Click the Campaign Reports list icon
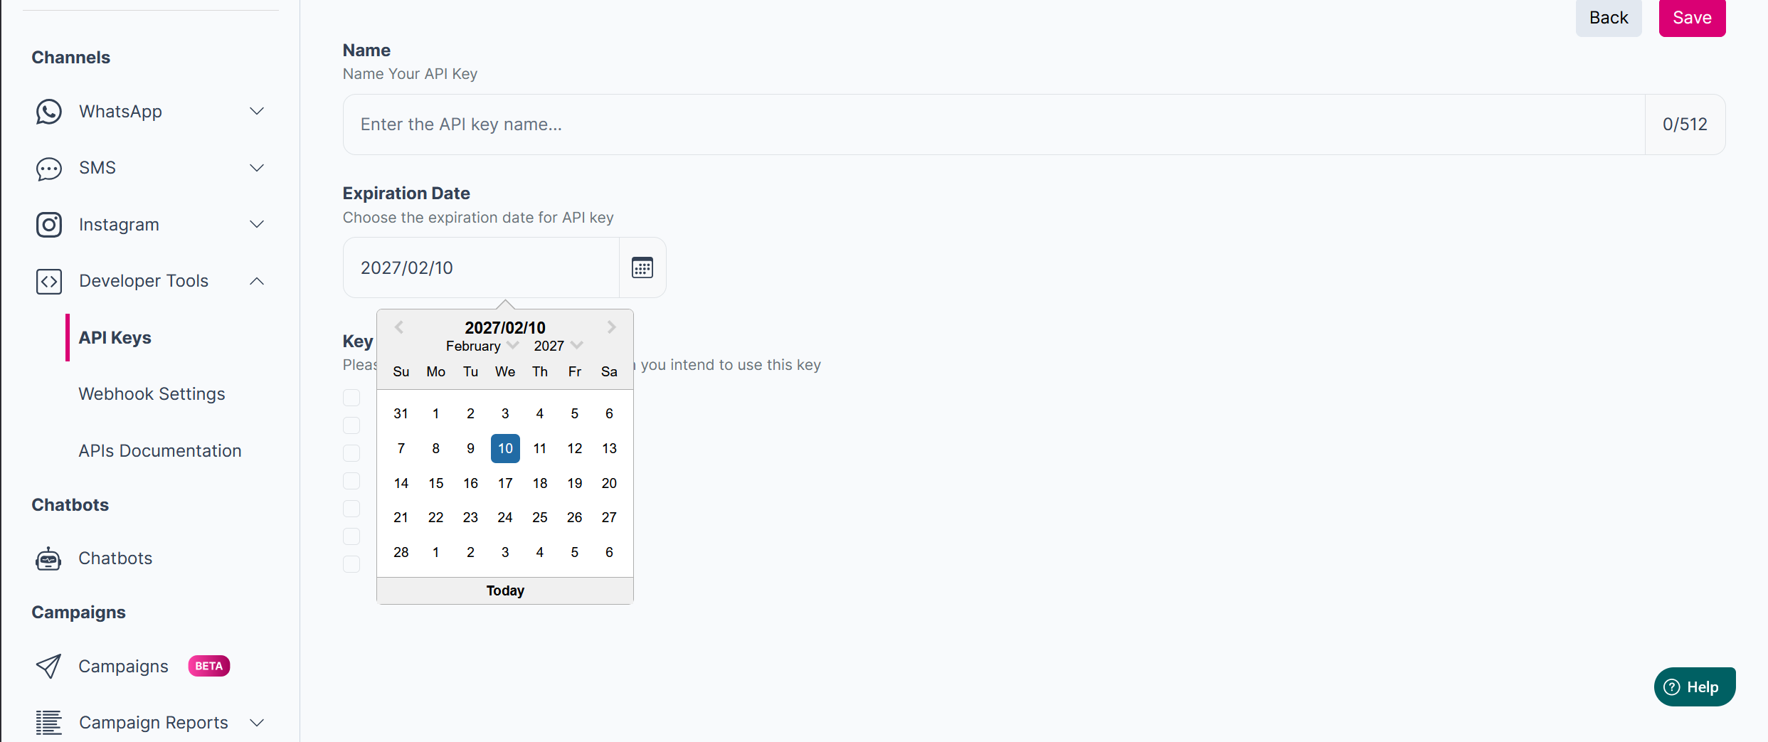Viewport: 1768px width, 742px height. click(x=48, y=723)
